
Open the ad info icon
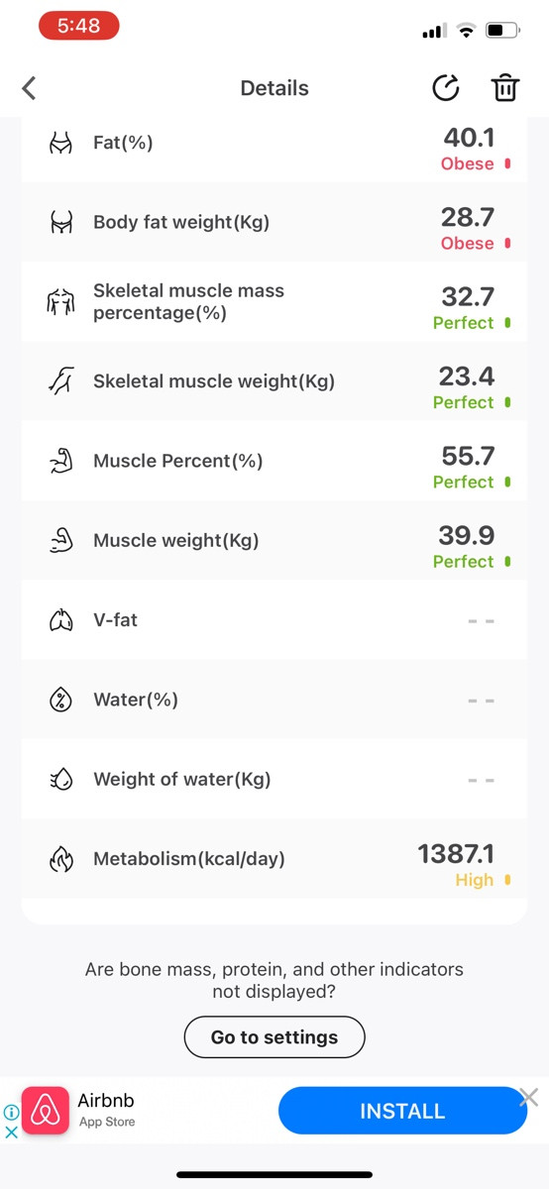11,1113
